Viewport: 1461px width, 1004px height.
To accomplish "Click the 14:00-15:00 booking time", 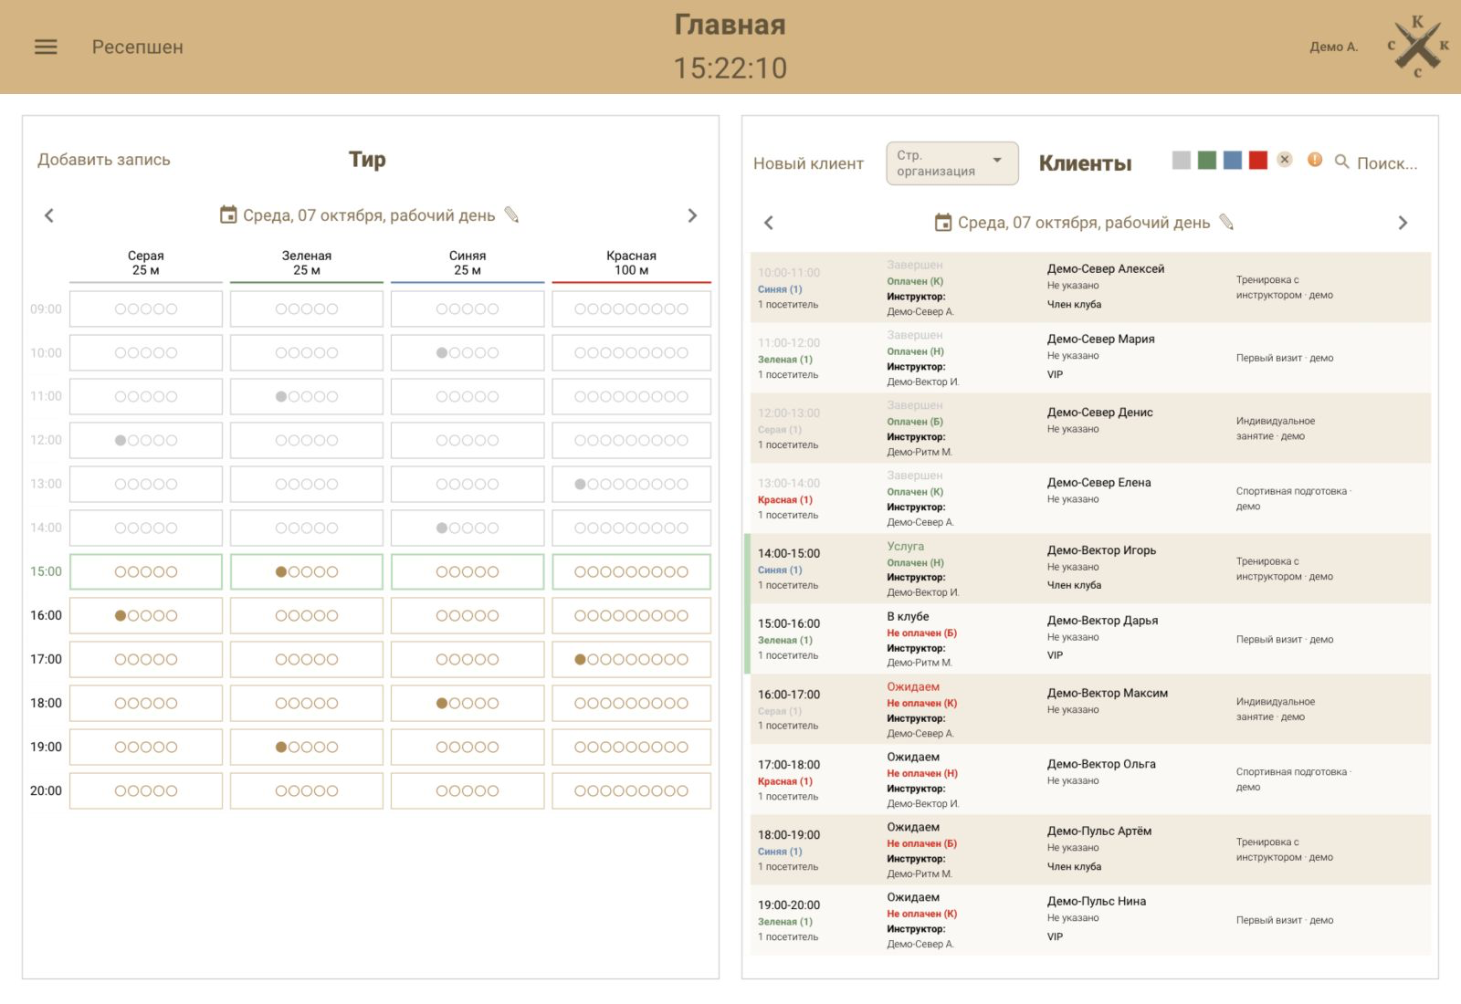I will point(789,553).
